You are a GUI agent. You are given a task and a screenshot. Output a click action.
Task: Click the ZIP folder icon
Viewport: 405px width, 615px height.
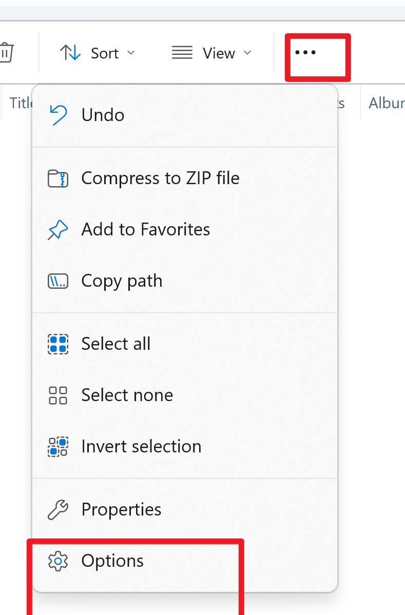tap(58, 178)
